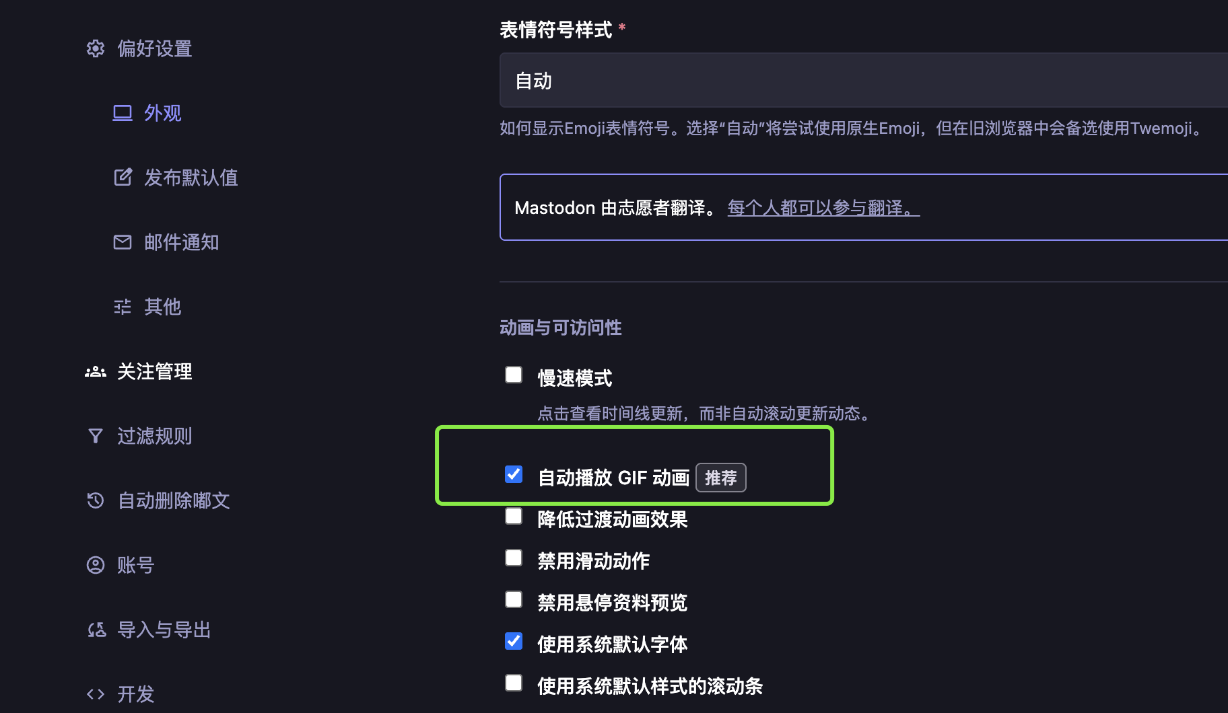Viewport: 1228px width, 713px height.
Task: Click the envelope icon beside 邮件通知
Action: click(x=123, y=242)
